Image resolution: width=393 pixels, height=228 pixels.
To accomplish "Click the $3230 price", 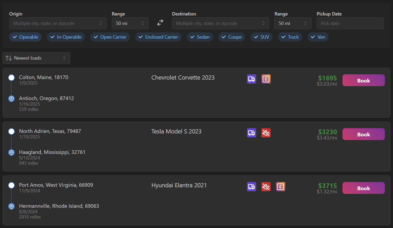I will (x=327, y=132).
